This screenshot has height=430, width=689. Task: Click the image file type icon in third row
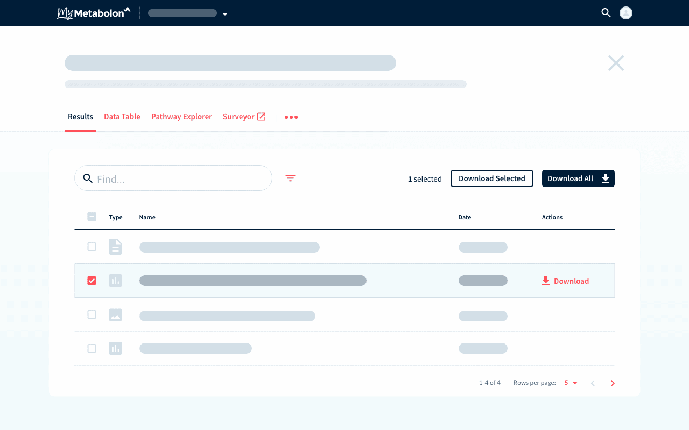pyautogui.click(x=115, y=315)
